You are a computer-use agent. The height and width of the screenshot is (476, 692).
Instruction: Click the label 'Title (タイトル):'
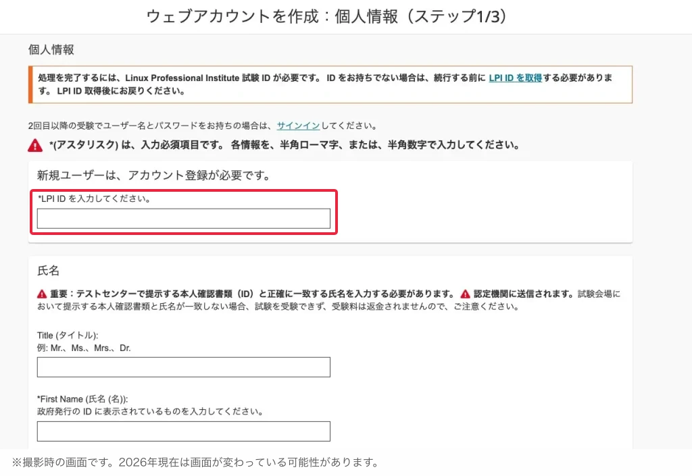pos(68,336)
